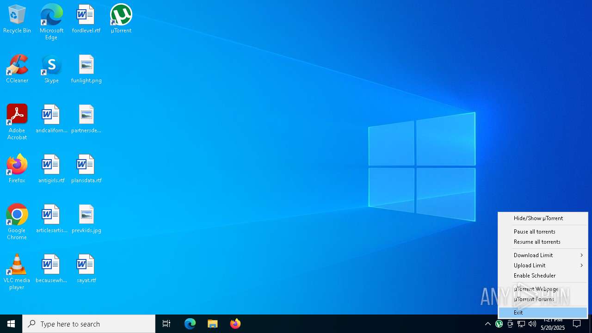Viewport: 592px width, 333px height.
Task: Select the antigirls.rtf document
Action: coord(51,169)
